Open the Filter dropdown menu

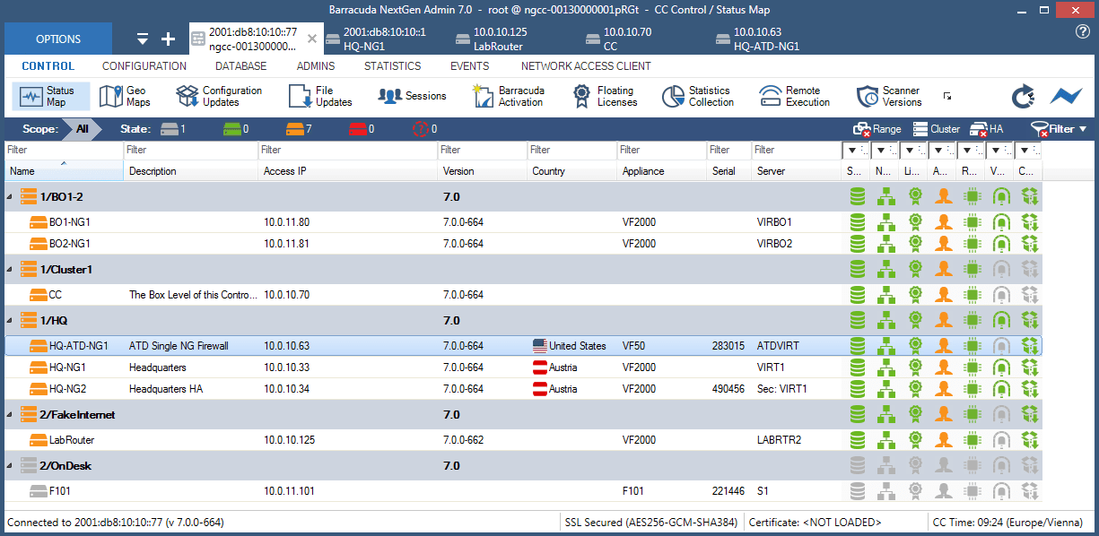(x=1060, y=129)
